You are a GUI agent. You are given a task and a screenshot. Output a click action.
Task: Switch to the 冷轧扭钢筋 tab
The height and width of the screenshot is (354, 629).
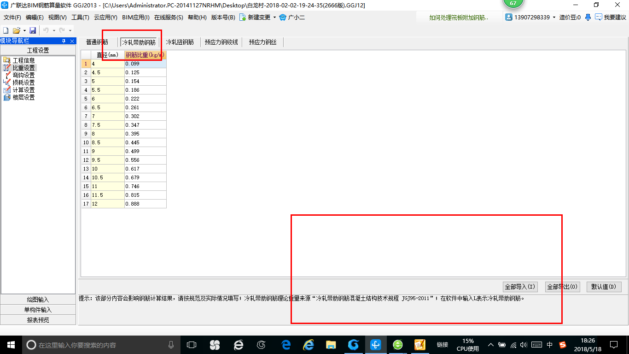pyautogui.click(x=180, y=42)
